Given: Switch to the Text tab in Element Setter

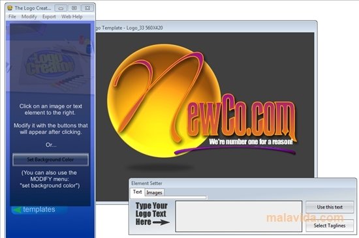Looking at the screenshot, I should tap(137, 192).
